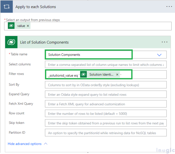Click the Filter rows expression text

(x=63, y=75)
